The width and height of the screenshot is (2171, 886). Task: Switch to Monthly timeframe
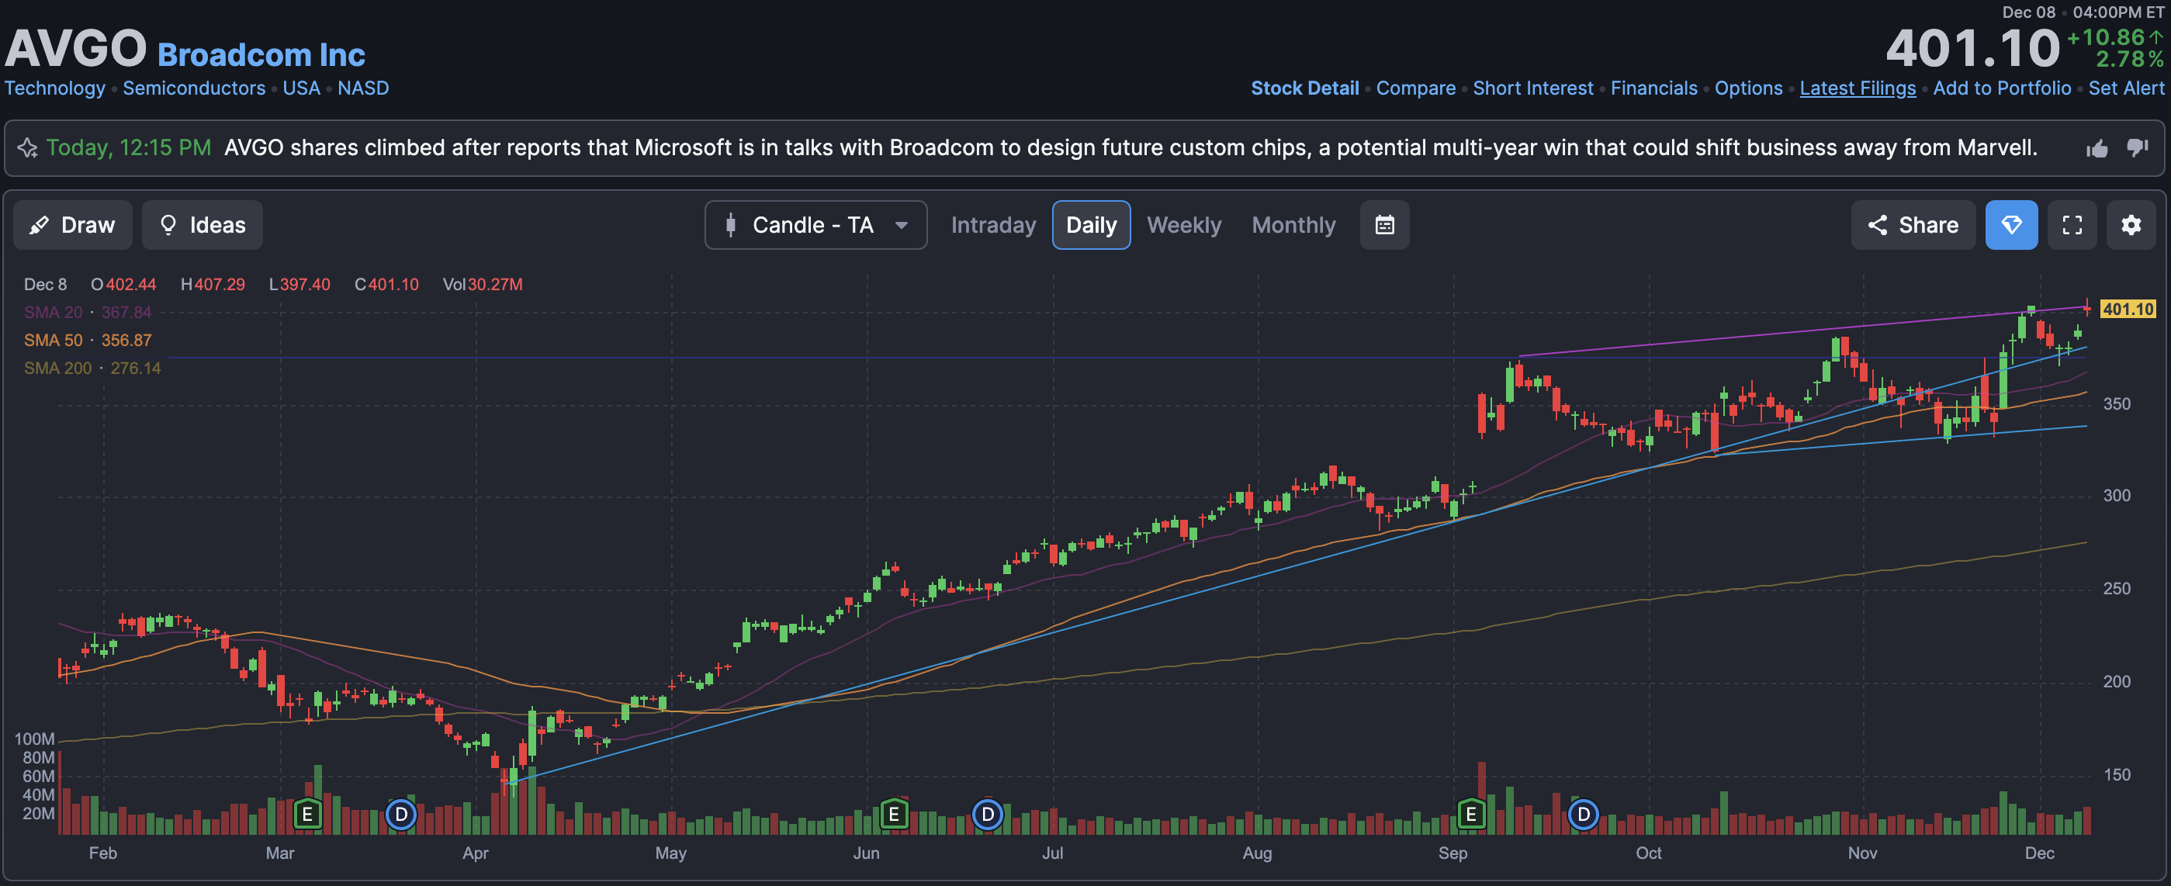[x=1293, y=225]
